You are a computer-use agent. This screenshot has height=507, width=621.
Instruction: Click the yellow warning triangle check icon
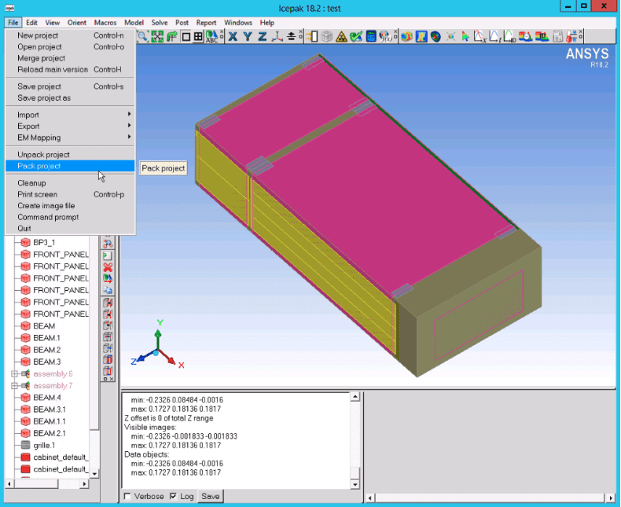pyautogui.click(x=341, y=37)
